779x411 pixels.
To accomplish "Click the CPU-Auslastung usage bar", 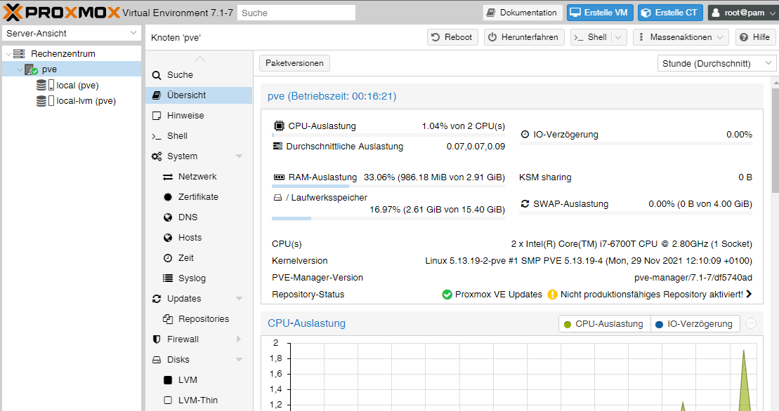I will [x=388, y=135].
